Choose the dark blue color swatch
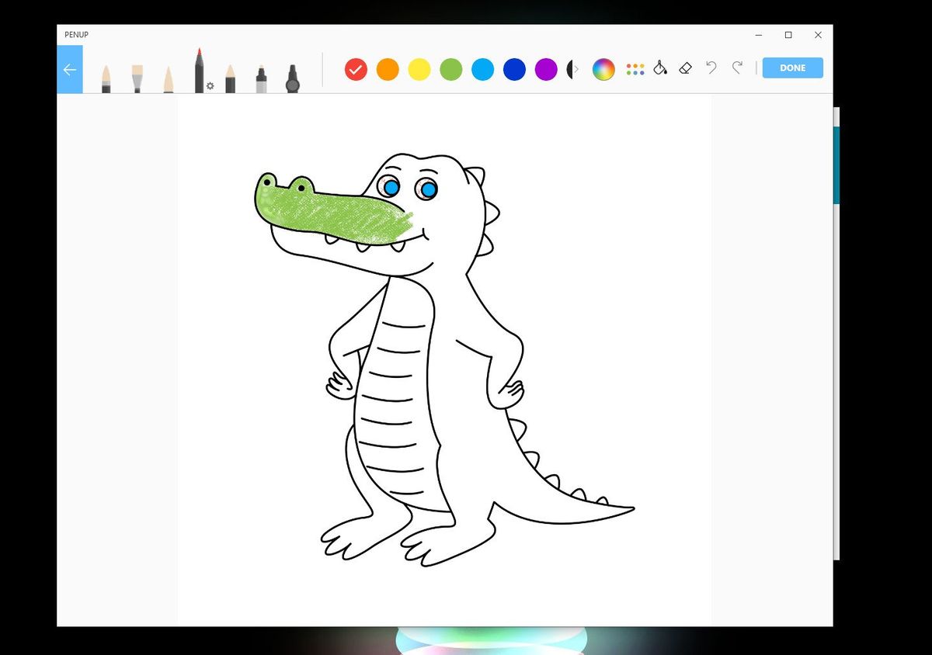Screen dimensions: 932x655 [514, 69]
